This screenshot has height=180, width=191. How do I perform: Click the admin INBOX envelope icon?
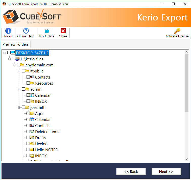[x=32, y=101]
